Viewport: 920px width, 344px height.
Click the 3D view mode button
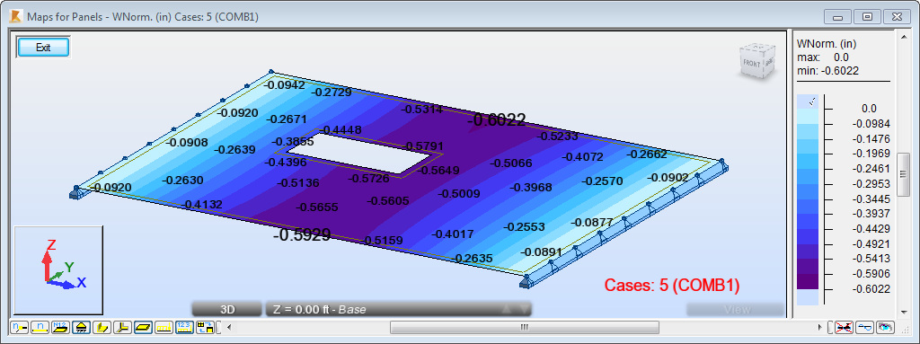pos(227,309)
